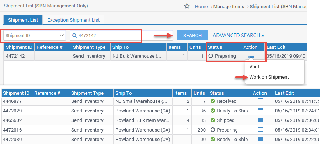Sort by Status in upper table header
The image size is (320, 144).
[x=224, y=47]
